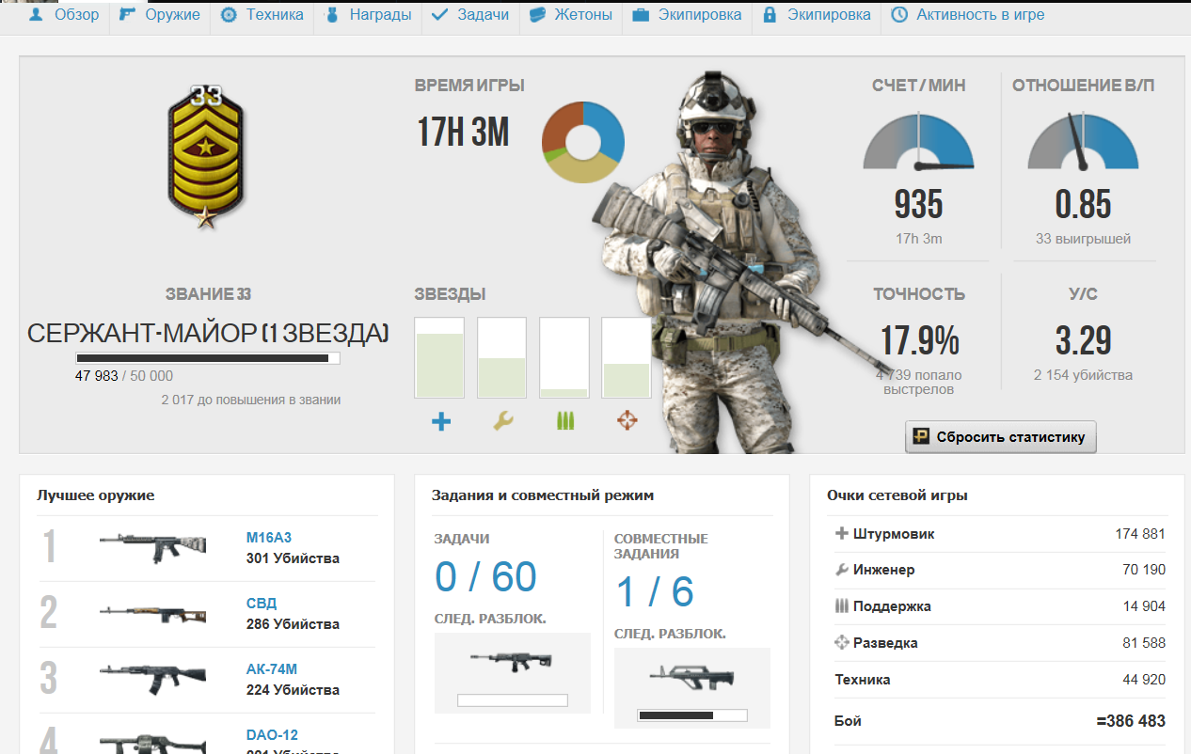Viewport: 1191px width, 754px height.
Task: Click the ОТНОШЕНИЕ В/П gauge
Action: click(x=1083, y=143)
